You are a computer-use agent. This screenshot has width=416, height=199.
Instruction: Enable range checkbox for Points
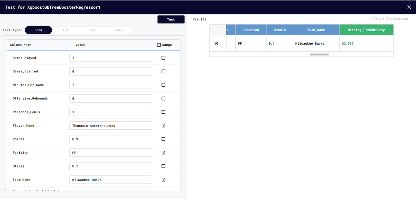(163, 139)
